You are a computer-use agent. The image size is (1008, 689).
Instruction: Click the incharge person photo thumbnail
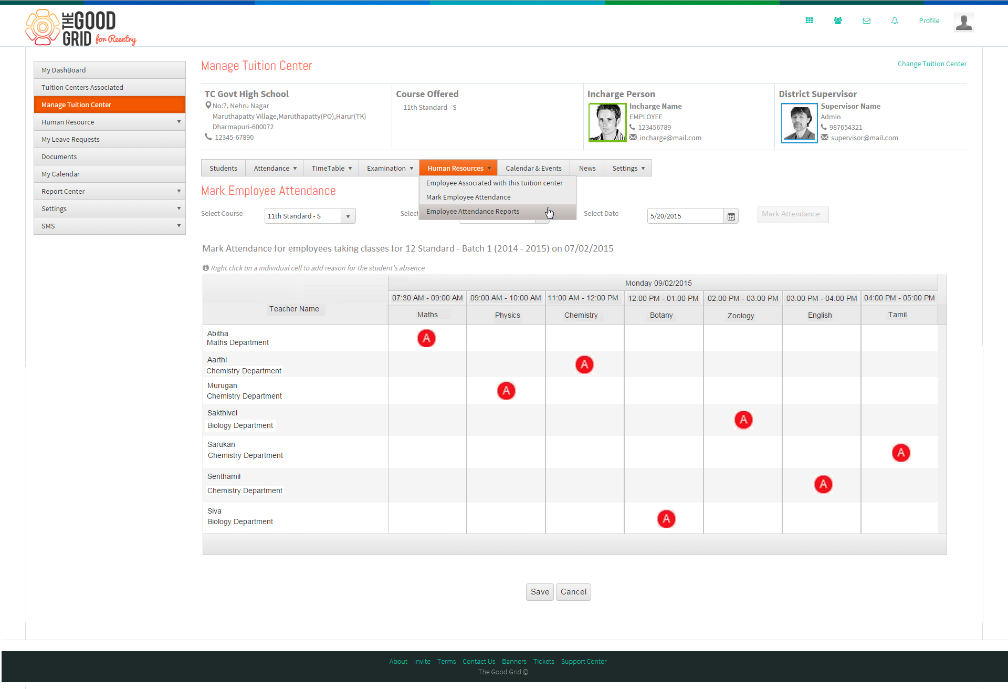point(607,122)
